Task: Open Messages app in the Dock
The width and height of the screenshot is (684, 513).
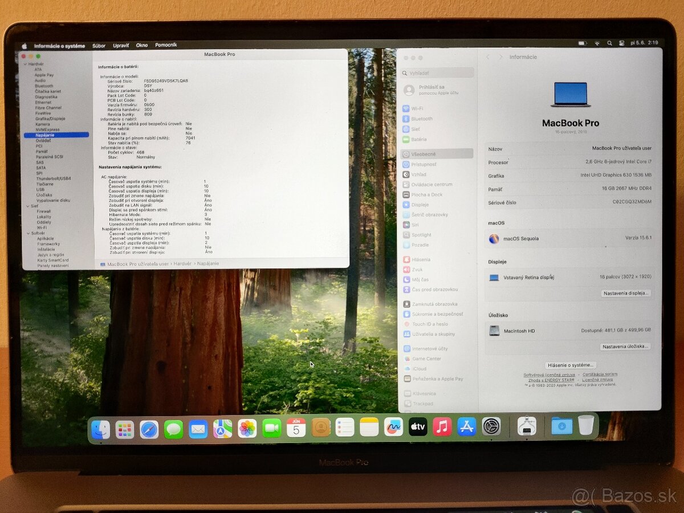Action: (174, 429)
